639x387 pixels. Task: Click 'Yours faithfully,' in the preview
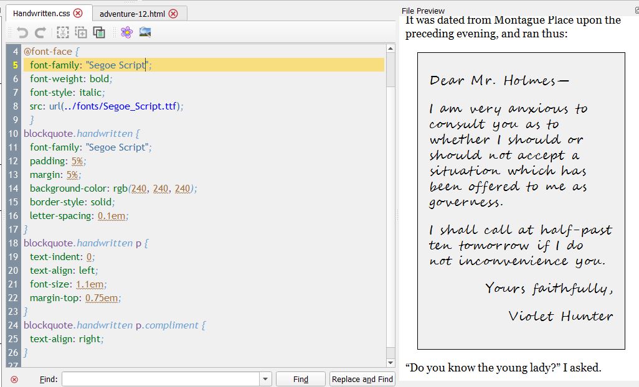(549, 289)
